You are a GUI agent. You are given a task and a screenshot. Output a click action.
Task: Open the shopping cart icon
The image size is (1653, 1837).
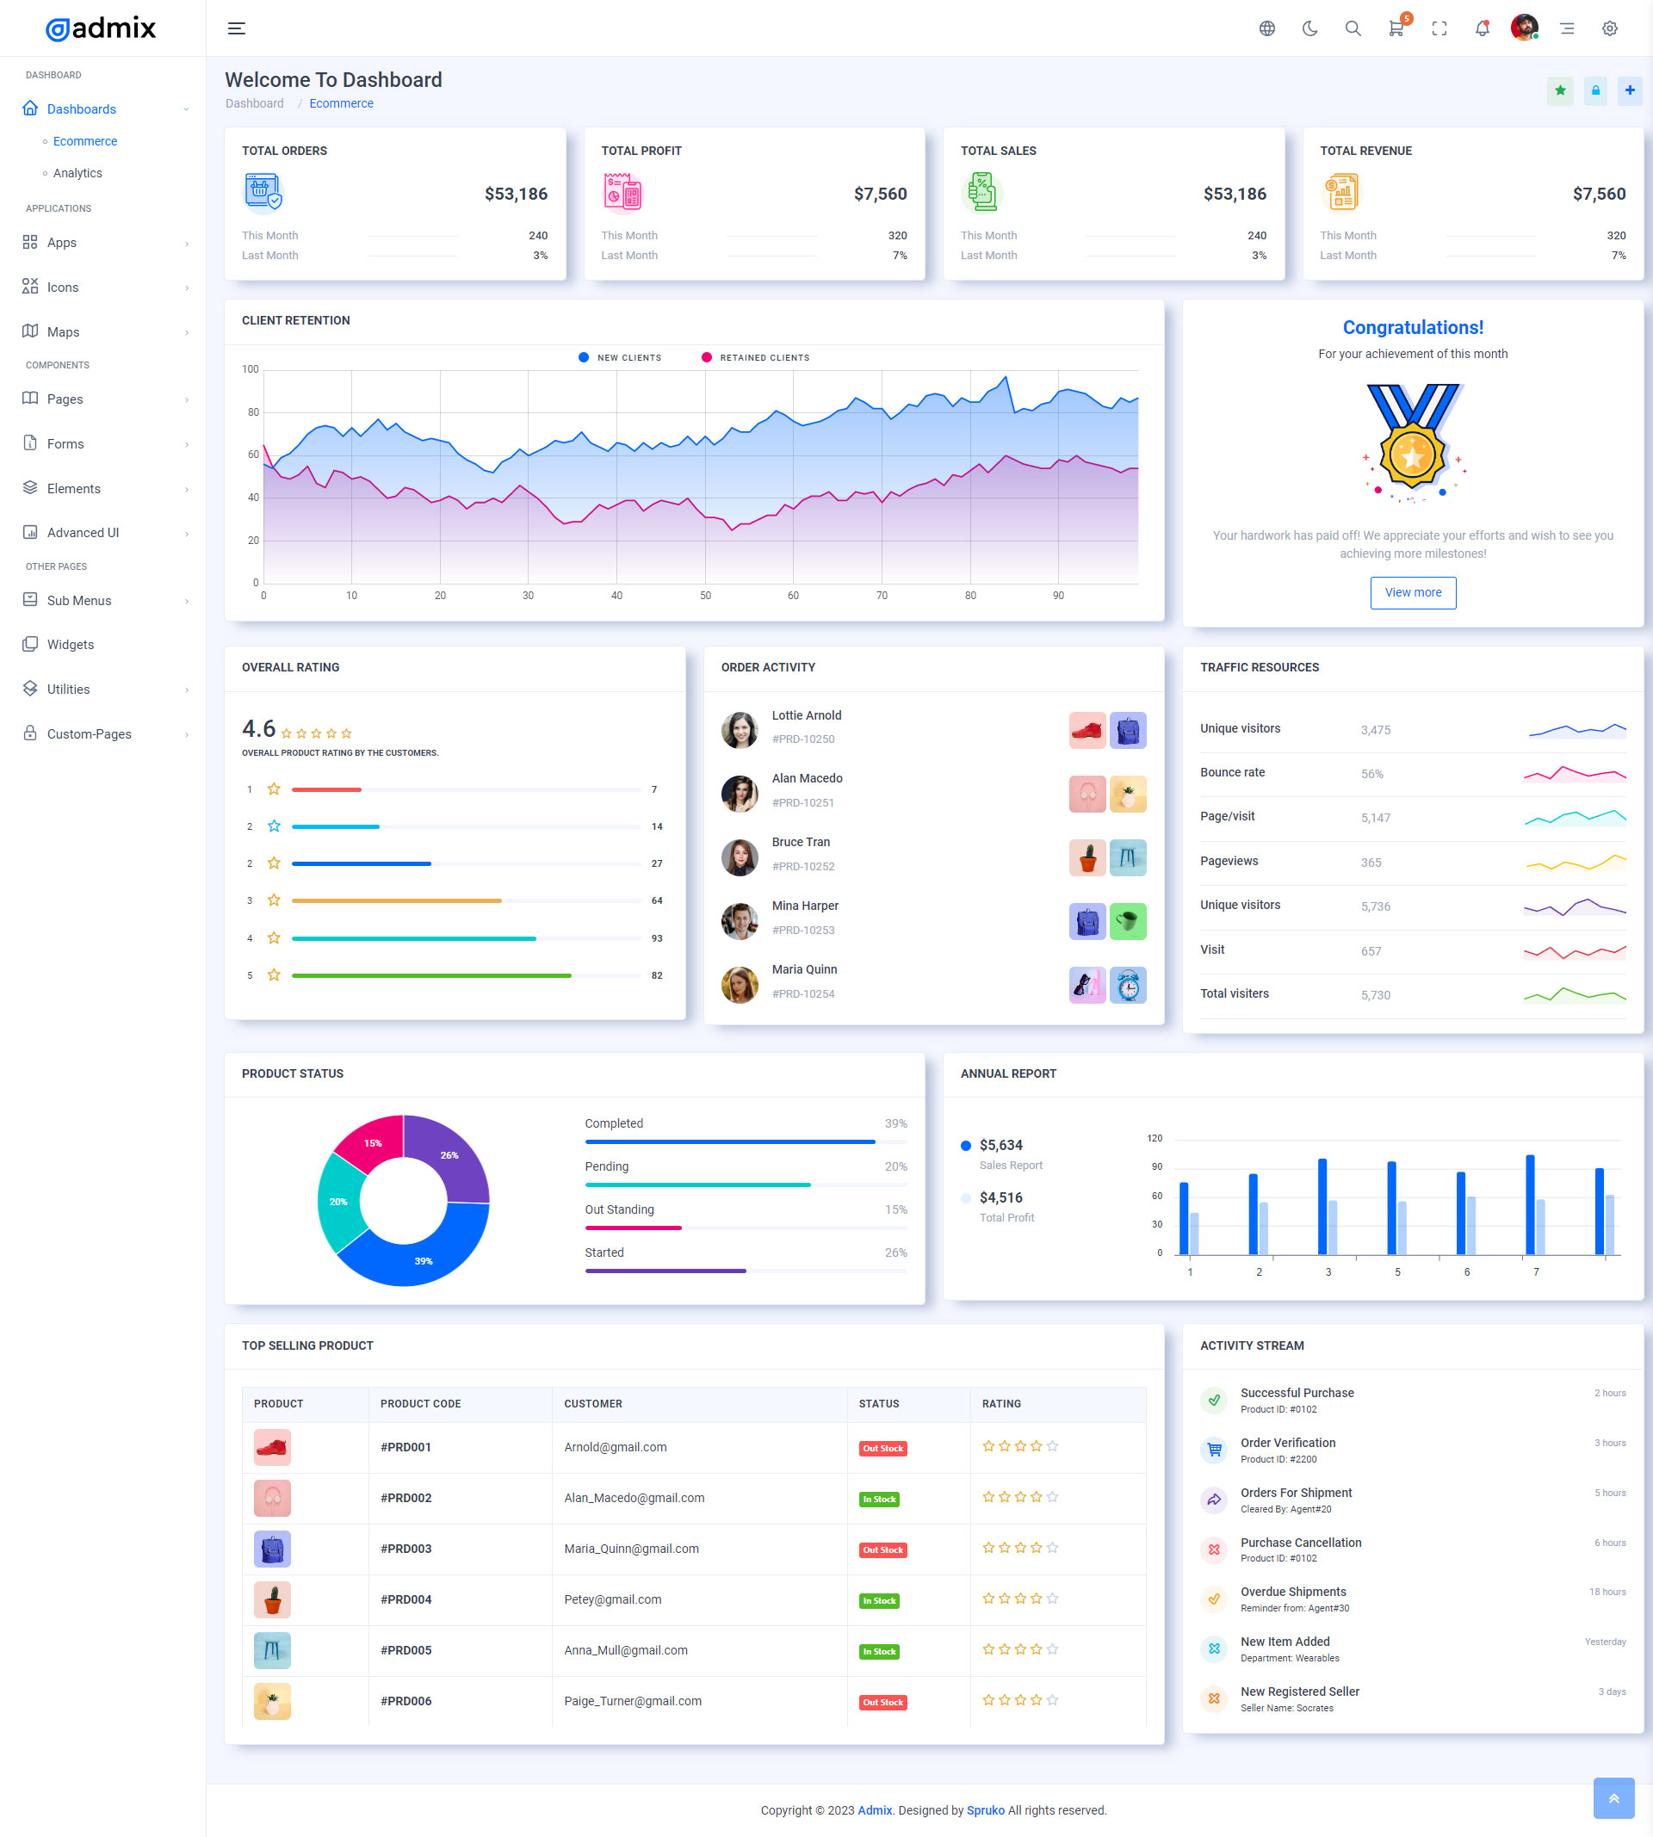coord(1395,28)
